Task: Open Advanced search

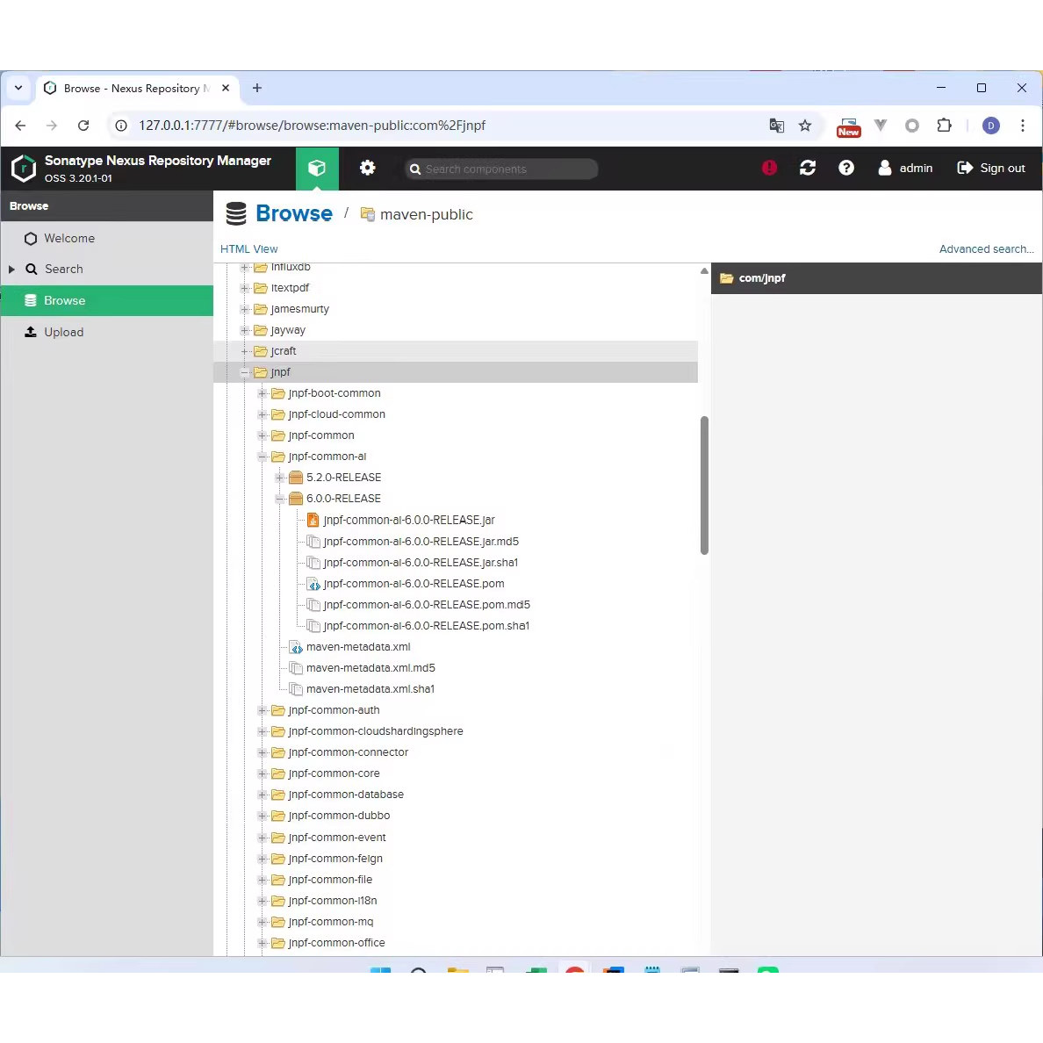Action: [x=986, y=248]
